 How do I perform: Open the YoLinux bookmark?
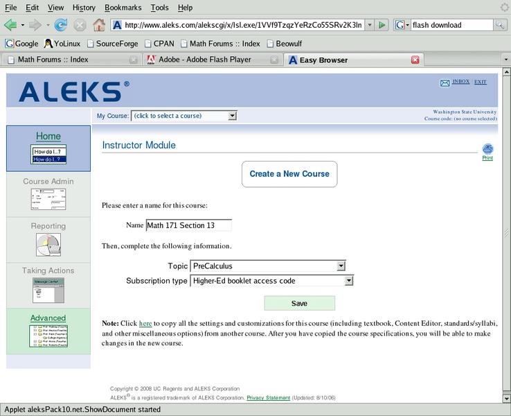coord(62,44)
